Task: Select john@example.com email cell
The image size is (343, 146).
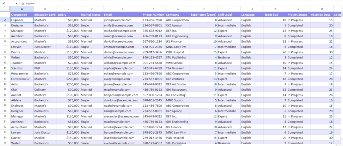Action: click(x=123, y=20)
